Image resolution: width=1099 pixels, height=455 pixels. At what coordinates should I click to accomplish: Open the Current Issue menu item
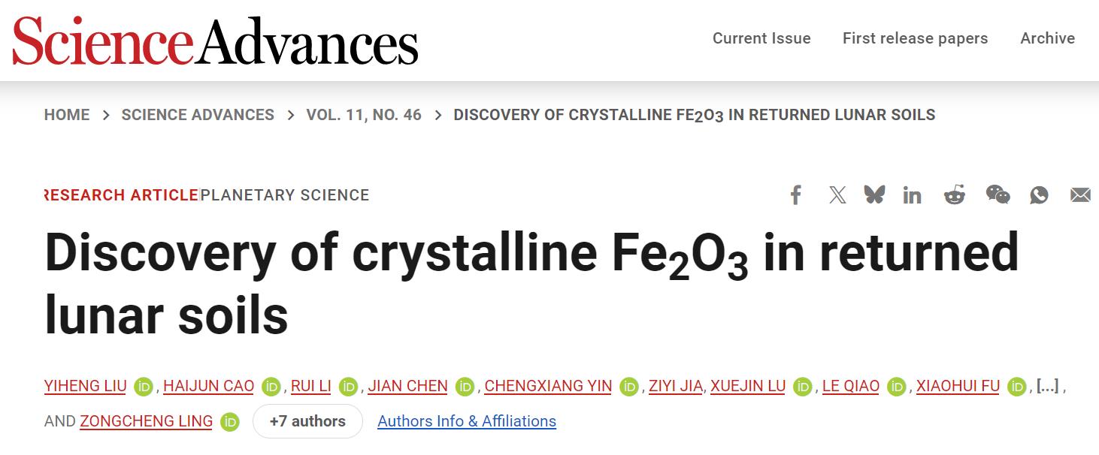tap(761, 38)
